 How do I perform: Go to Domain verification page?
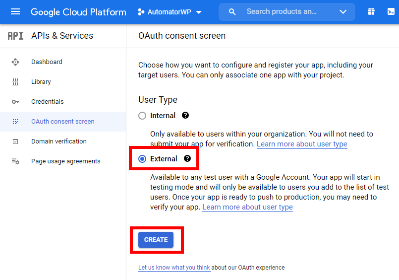pyautogui.click(x=58, y=141)
